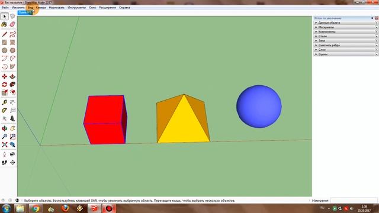This screenshot has width=379, height=213.
Task: Open the Нарисовать menu
Action: pos(57,8)
